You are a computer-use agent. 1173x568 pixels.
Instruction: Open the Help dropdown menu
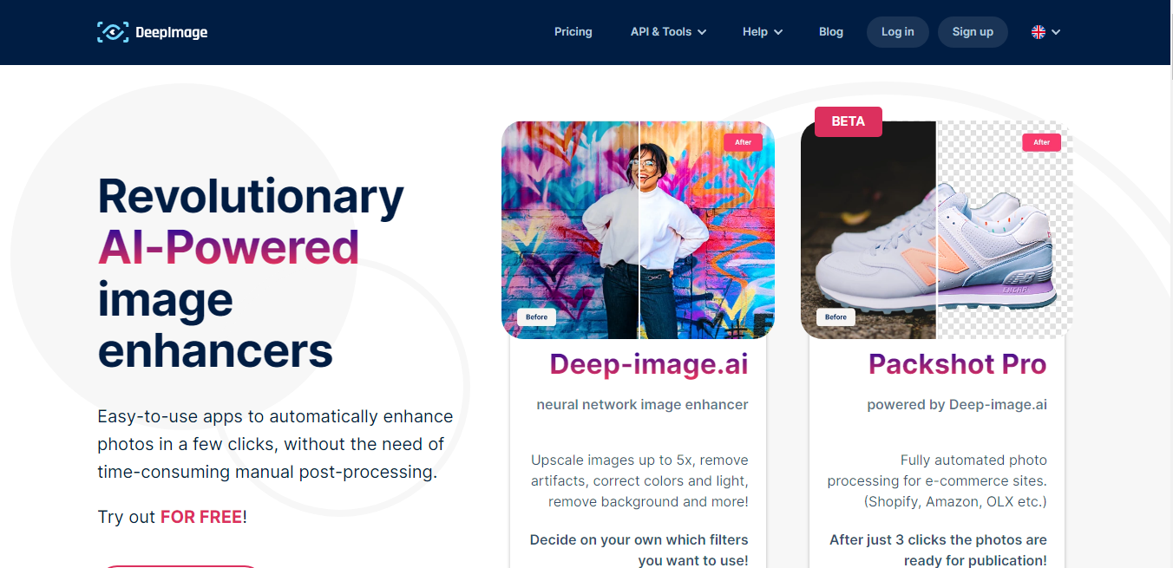coord(763,32)
